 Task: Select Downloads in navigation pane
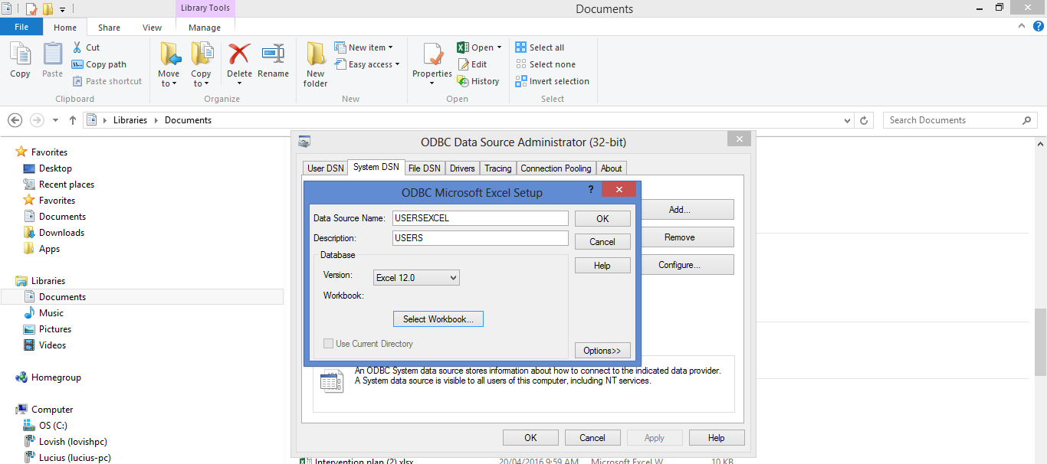(x=61, y=233)
